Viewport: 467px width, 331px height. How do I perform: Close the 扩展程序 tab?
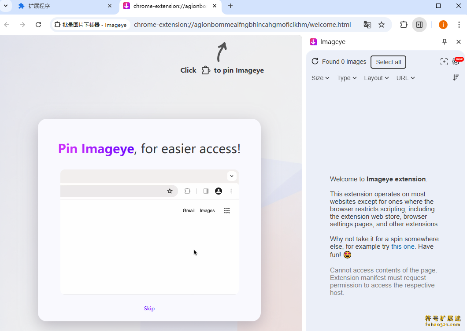tap(110, 6)
